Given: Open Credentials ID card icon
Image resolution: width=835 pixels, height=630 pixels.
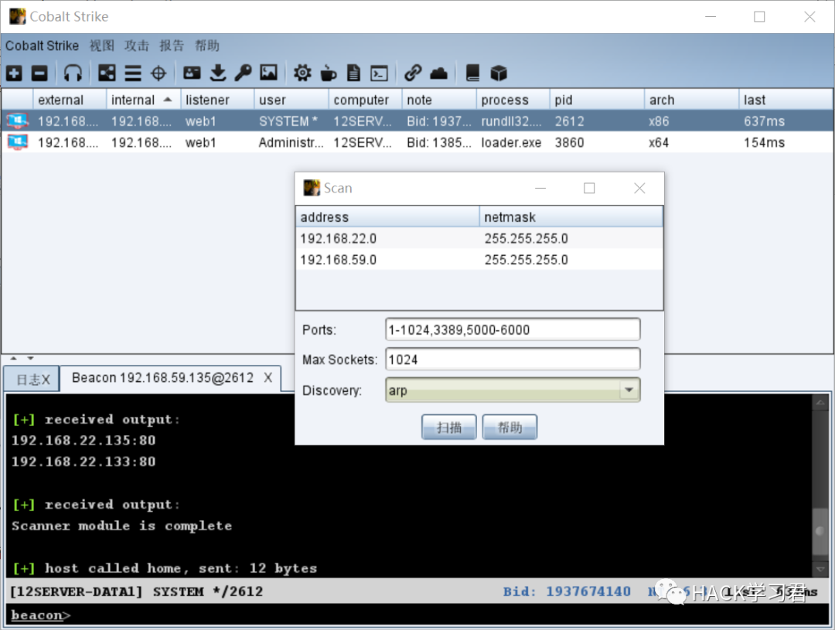Looking at the screenshot, I should [x=192, y=73].
